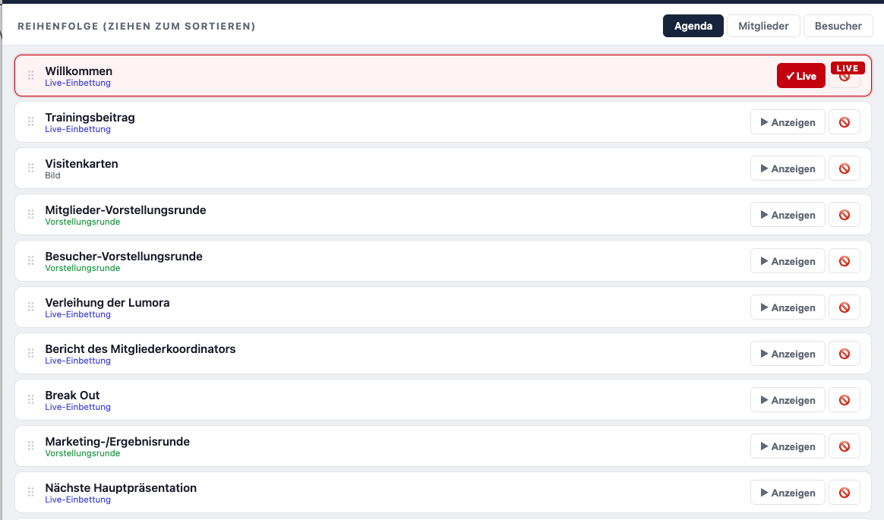Click the red disable icon for Trainingsbeitrag
This screenshot has width=884, height=520.
tap(844, 122)
